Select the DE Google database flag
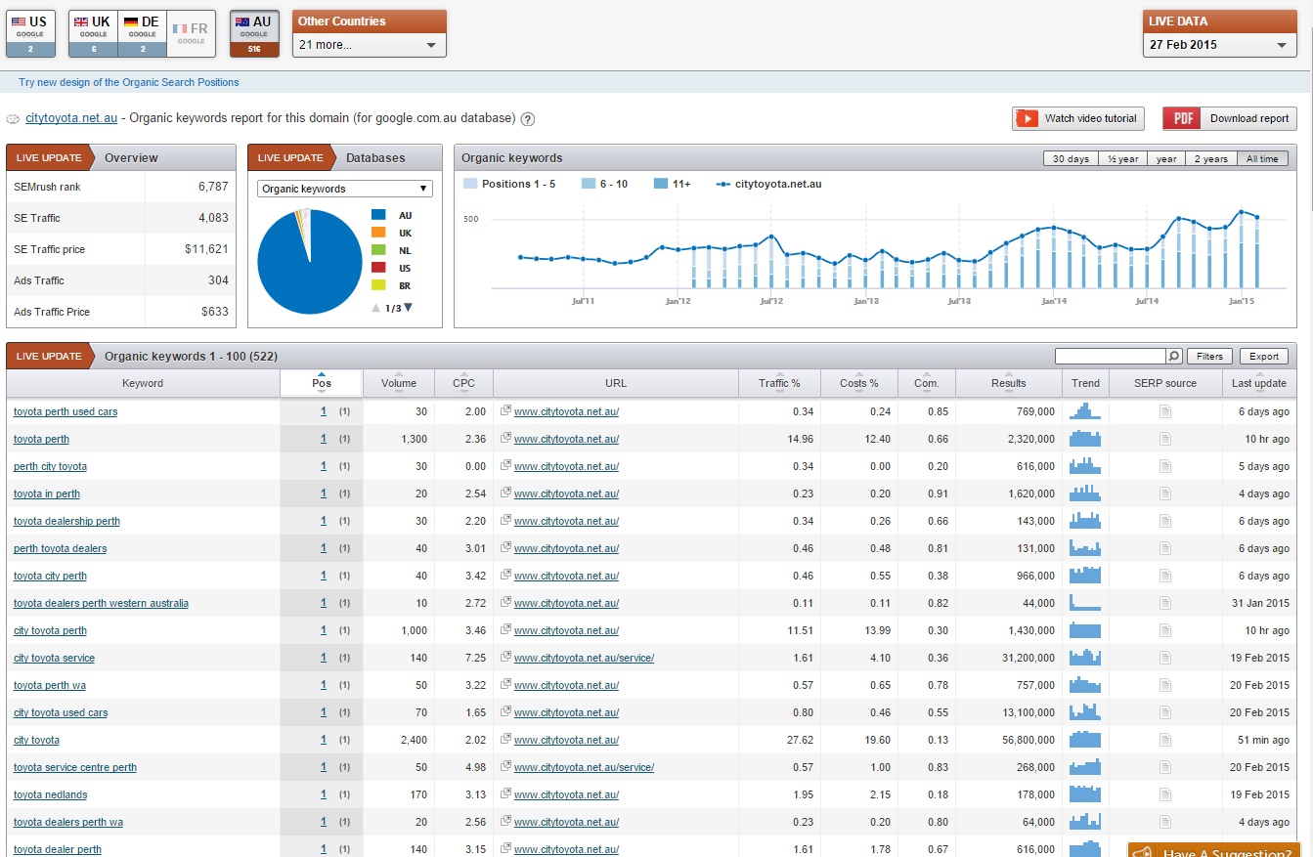Screen dimensions: 1313x857 (142, 34)
